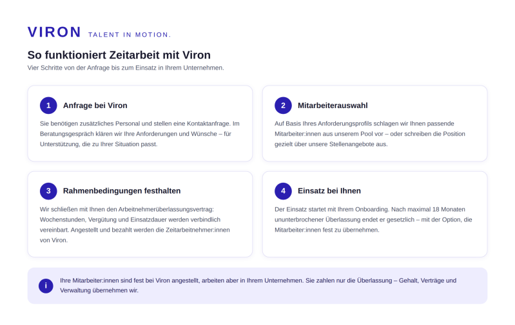This screenshot has width=515, height=325.
Task: Click the main title 'So funktioniert Zeitarbeit mit Viron'
Action: click(x=119, y=55)
